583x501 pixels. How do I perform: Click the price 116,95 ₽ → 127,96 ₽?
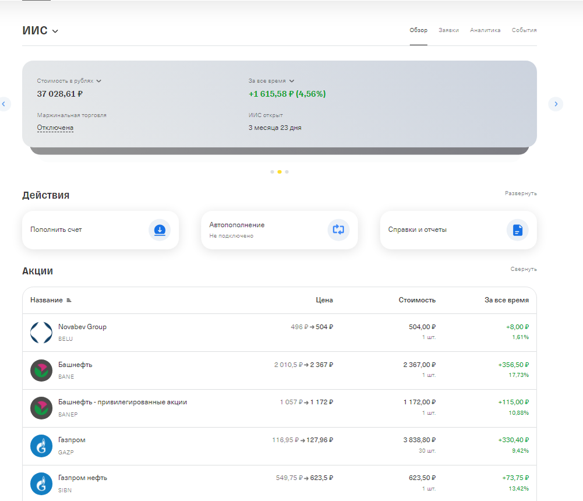(302, 440)
